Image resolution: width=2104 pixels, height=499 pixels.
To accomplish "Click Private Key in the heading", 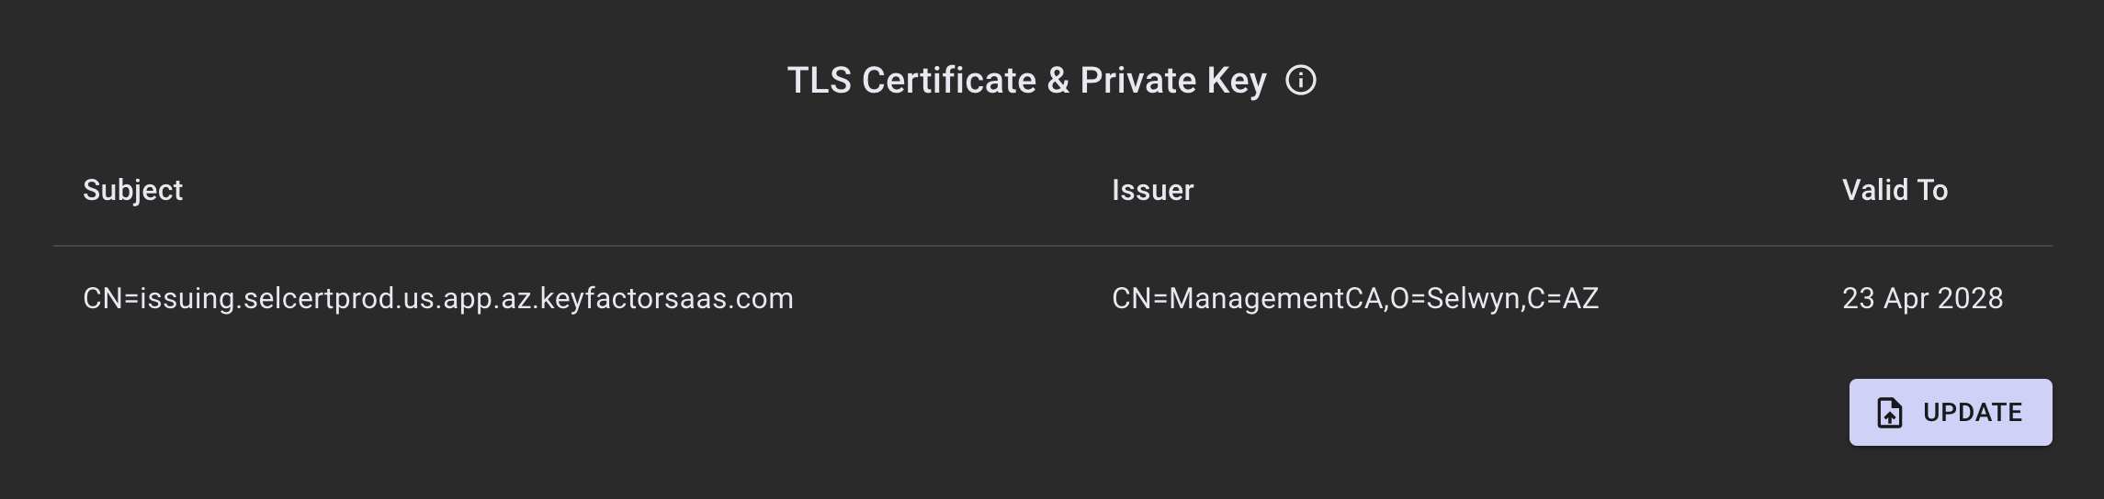I will click(x=1173, y=81).
